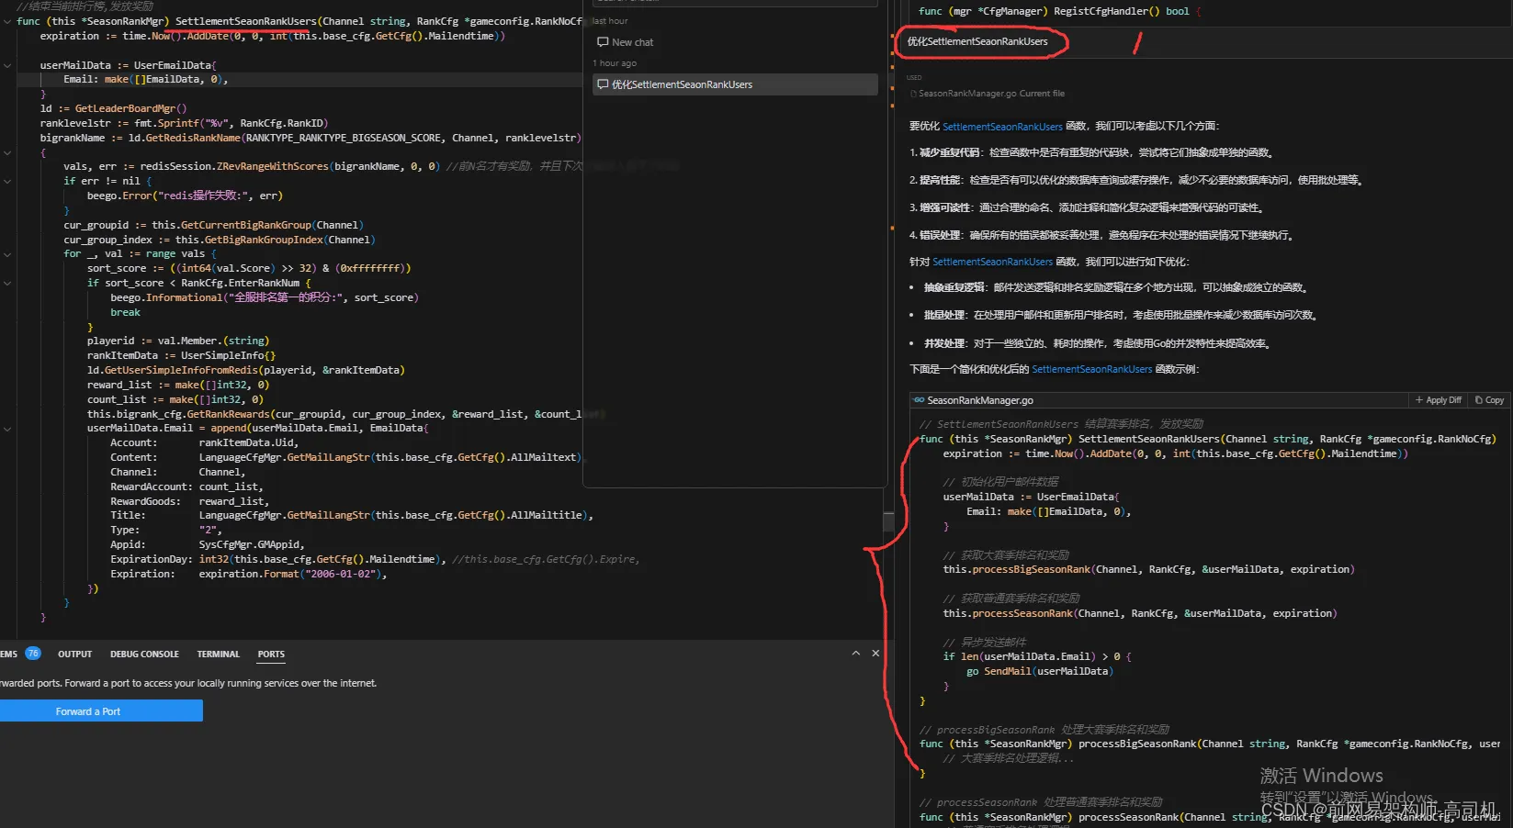Open the 优化SettlementSeaonRankUsers chat history entry
Screen dimensions: 1513x828
pyautogui.click(x=735, y=84)
